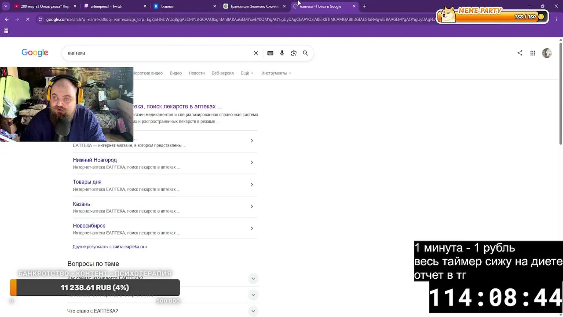The image size is (563, 317).
Task: Open the "Нижний Новгород" sitelink
Action: [95, 160]
